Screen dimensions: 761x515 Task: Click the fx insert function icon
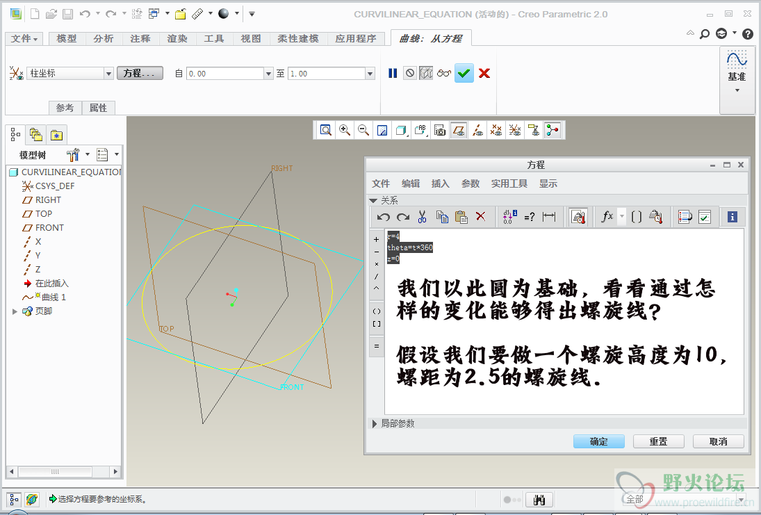click(x=607, y=217)
